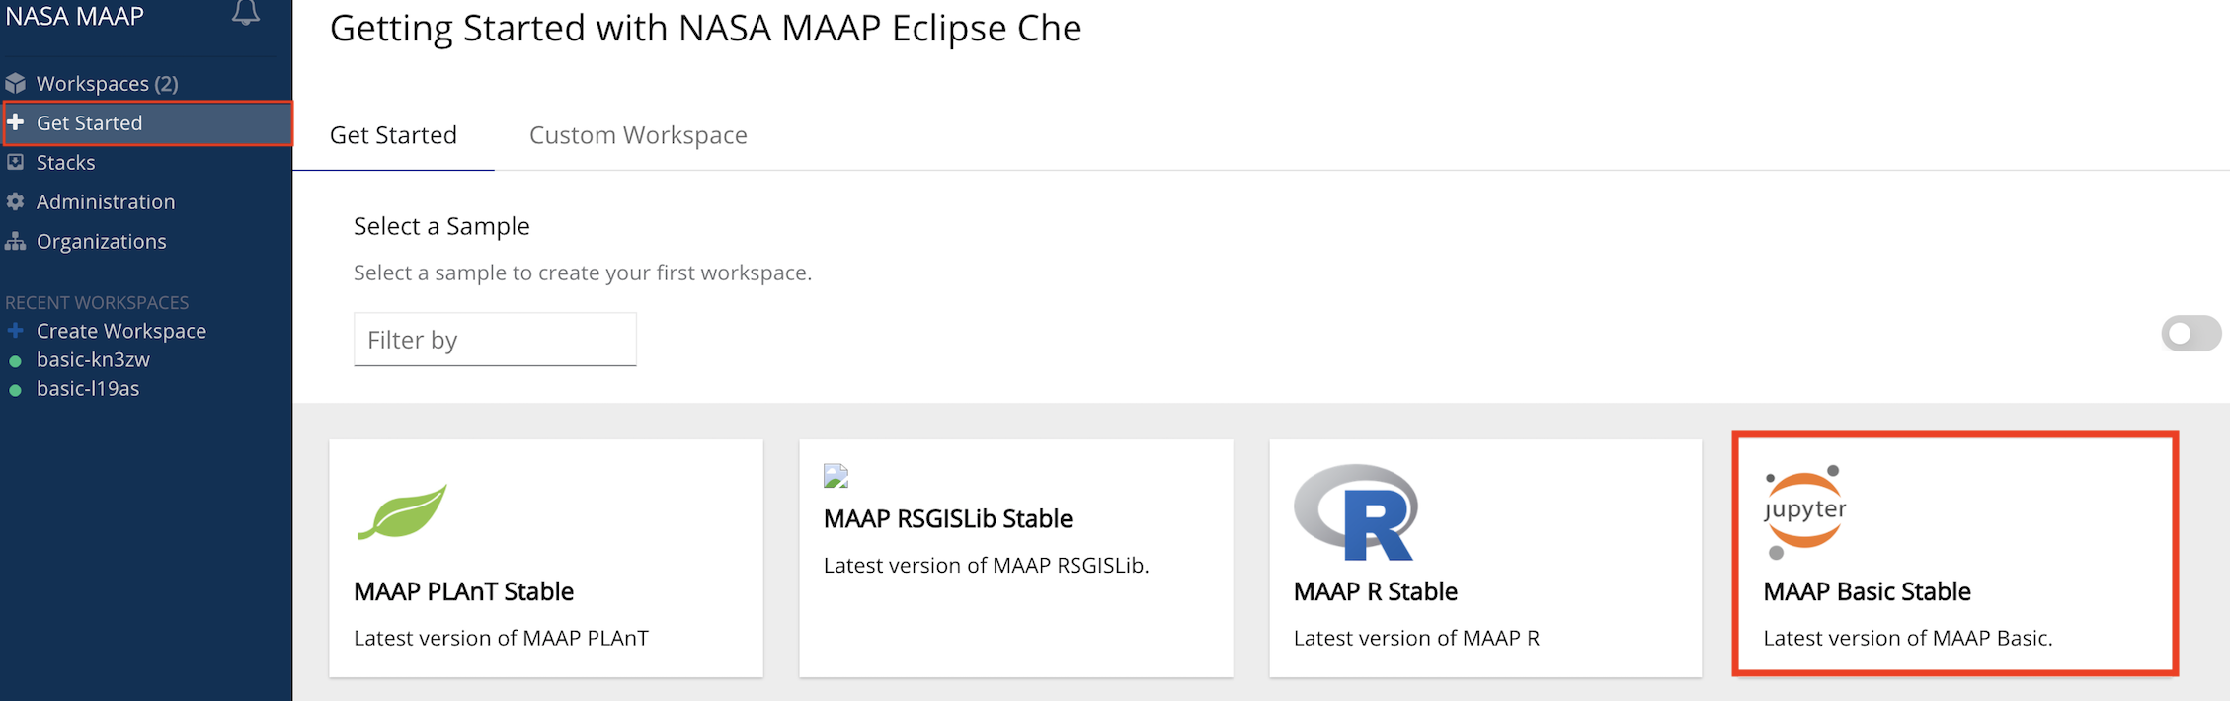The width and height of the screenshot is (2230, 701).
Task: Switch to the Custom Workspace tab
Action: [638, 135]
